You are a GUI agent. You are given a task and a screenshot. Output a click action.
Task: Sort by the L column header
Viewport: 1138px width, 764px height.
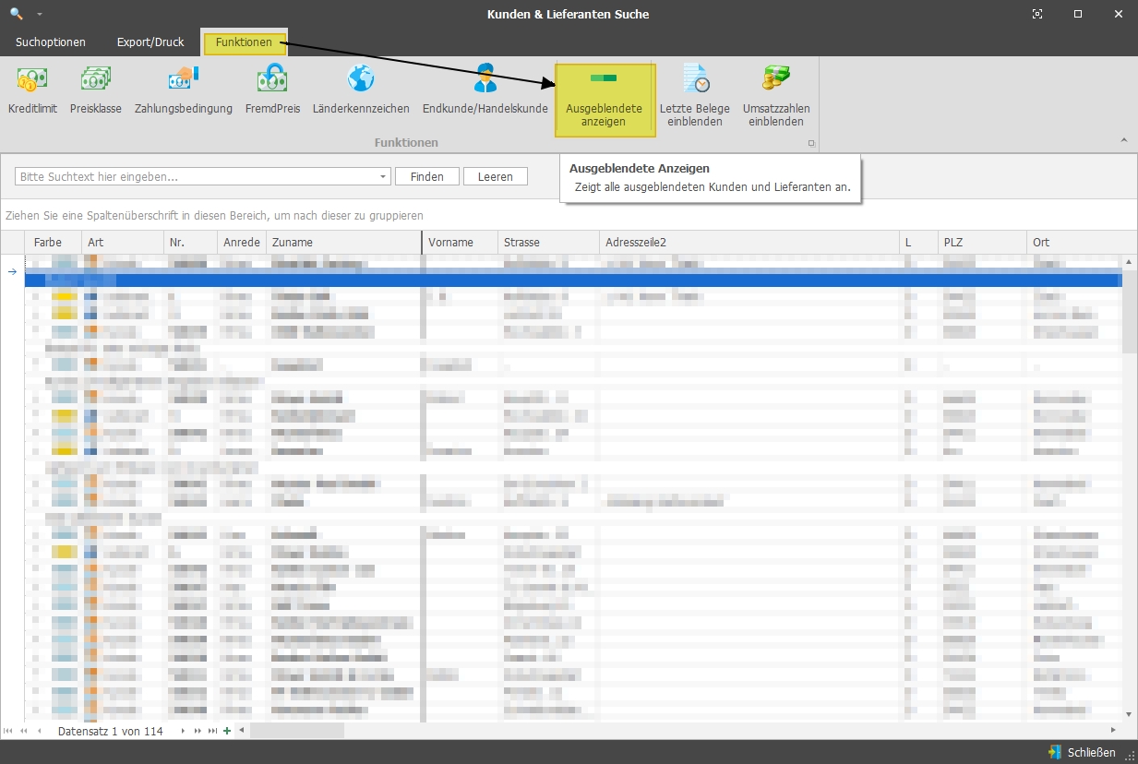point(918,242)
